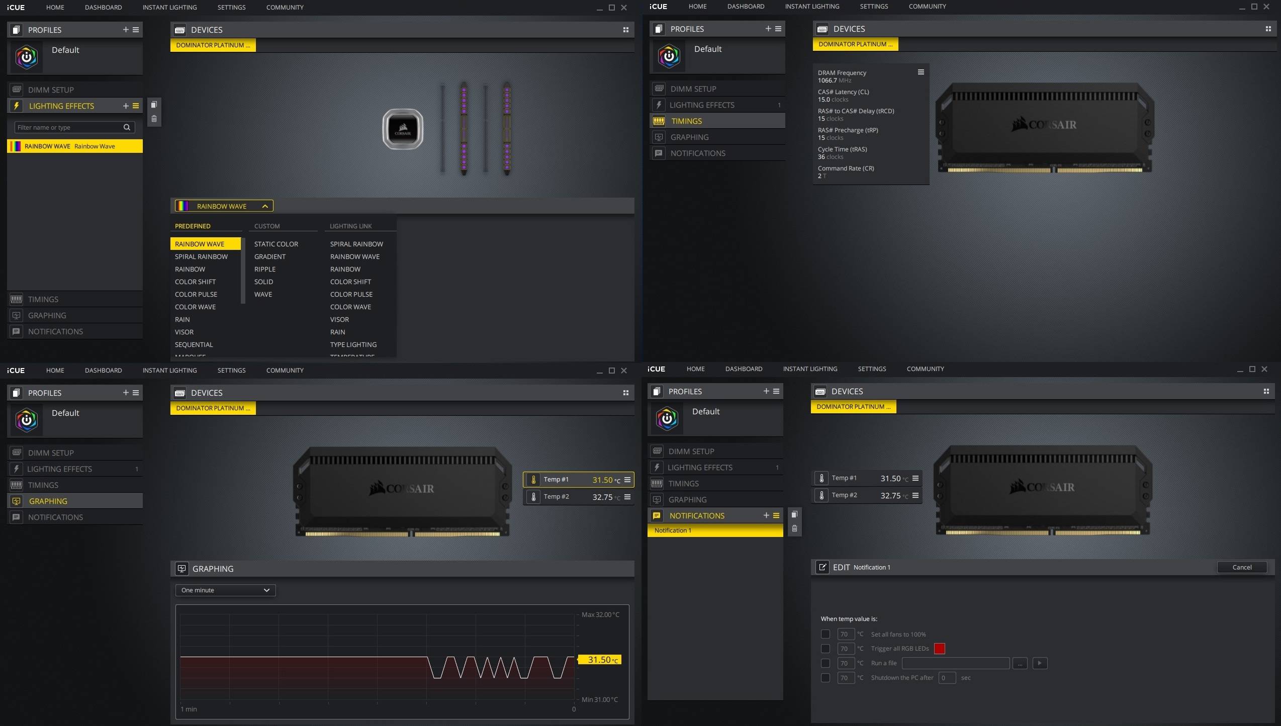Select the CPU cooler device image
The height and width of the screenshot is (726, 1281).
[x=403, y=129]
